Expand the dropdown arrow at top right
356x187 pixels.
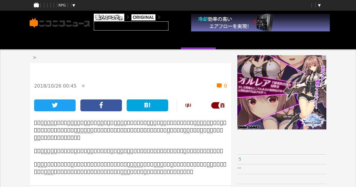point(319,5)
